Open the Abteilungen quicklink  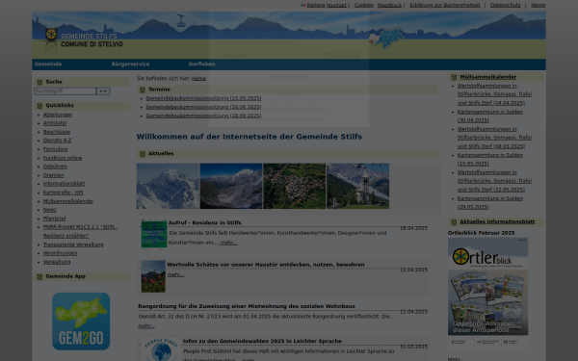click(x=58, y=115)
